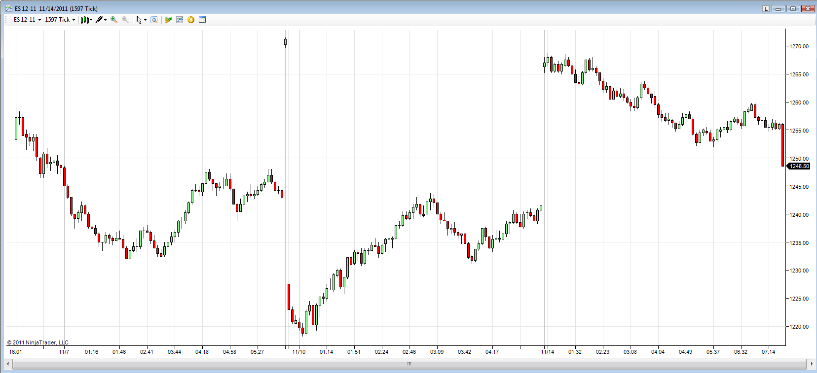Image resolution: width=817 pixels, height=373 pixels.
Task: Click the 1240.00 price axis label
Action: pos(799,215)
